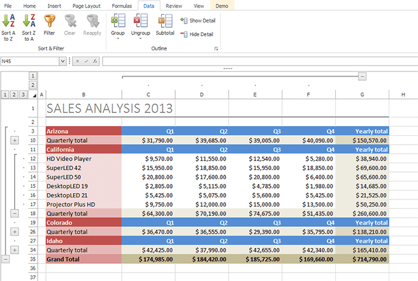The width and height of the screenshot is (418, 281).
Task: Expand the Colorado group at row 26
Action: (15, 232)
